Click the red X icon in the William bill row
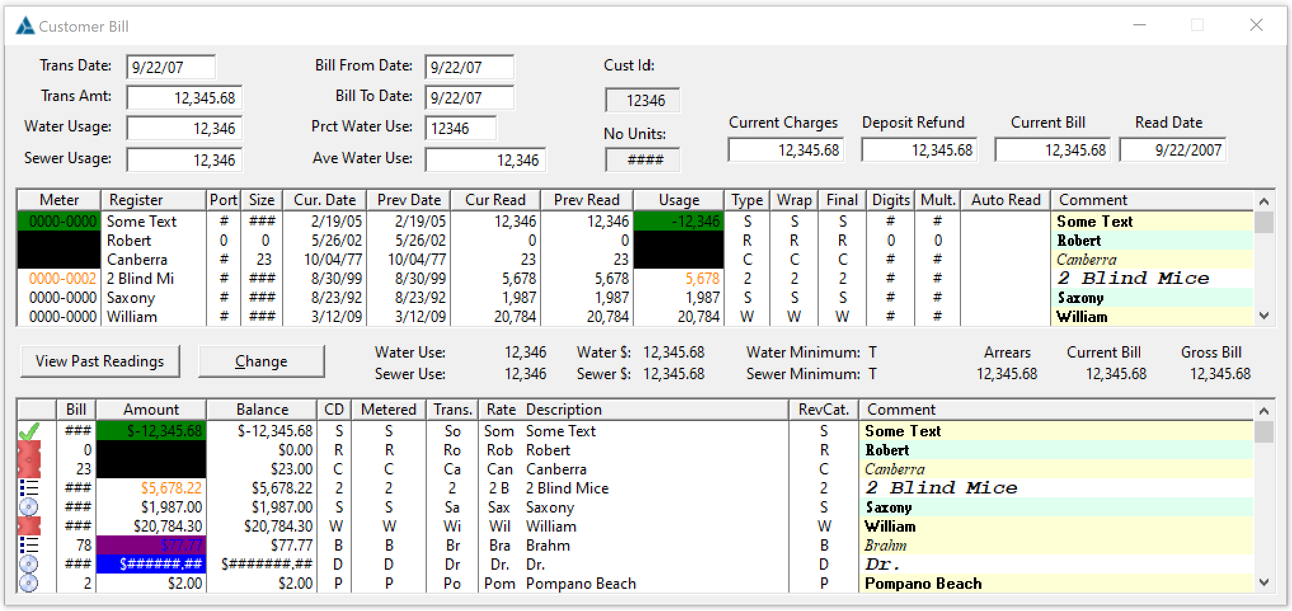1292x611 pixels. (29, 526)
